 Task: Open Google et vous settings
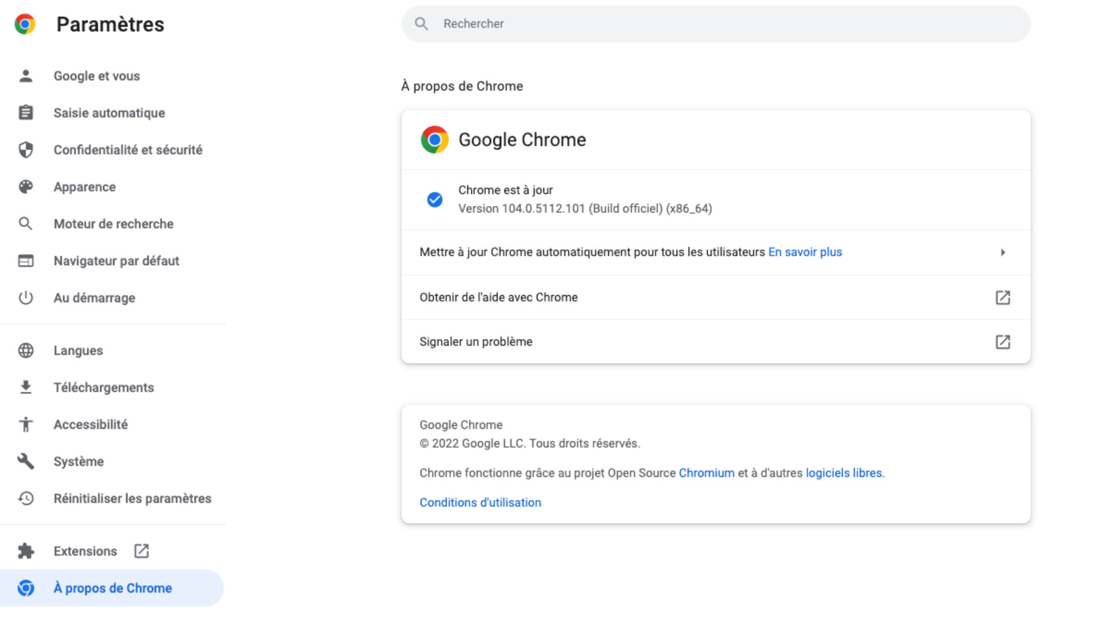coord(97,76)
